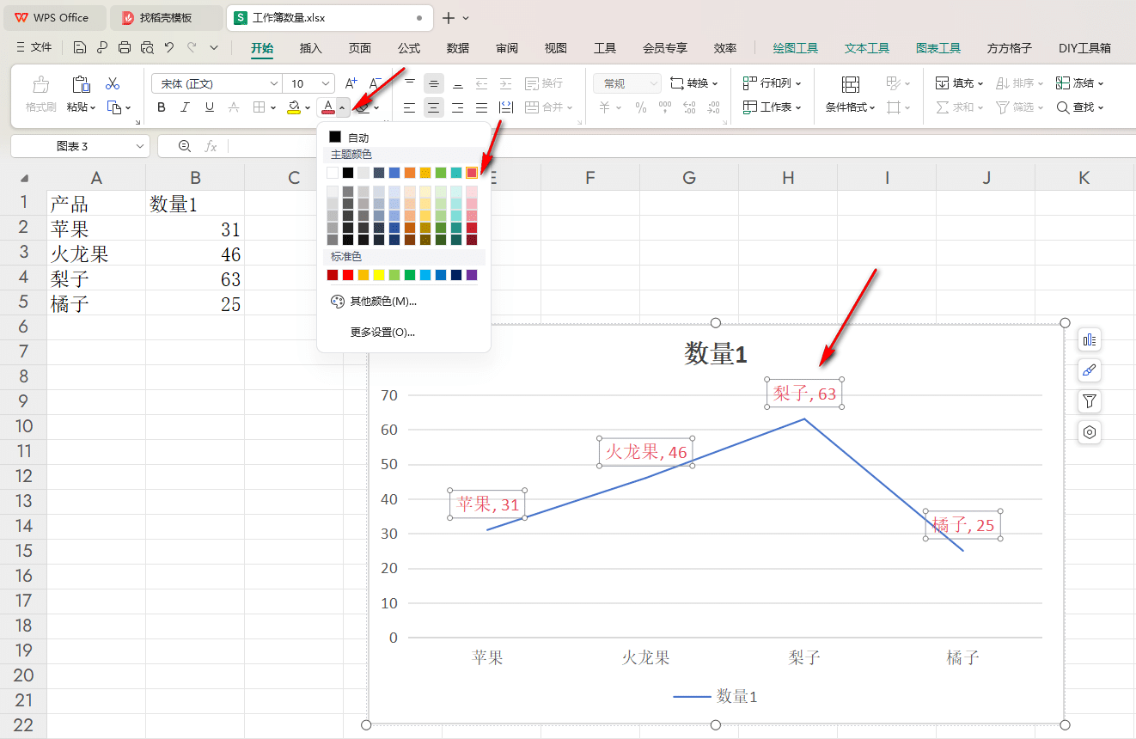
Task: Click the clear format eraser icon
Action: click(363, 107)
